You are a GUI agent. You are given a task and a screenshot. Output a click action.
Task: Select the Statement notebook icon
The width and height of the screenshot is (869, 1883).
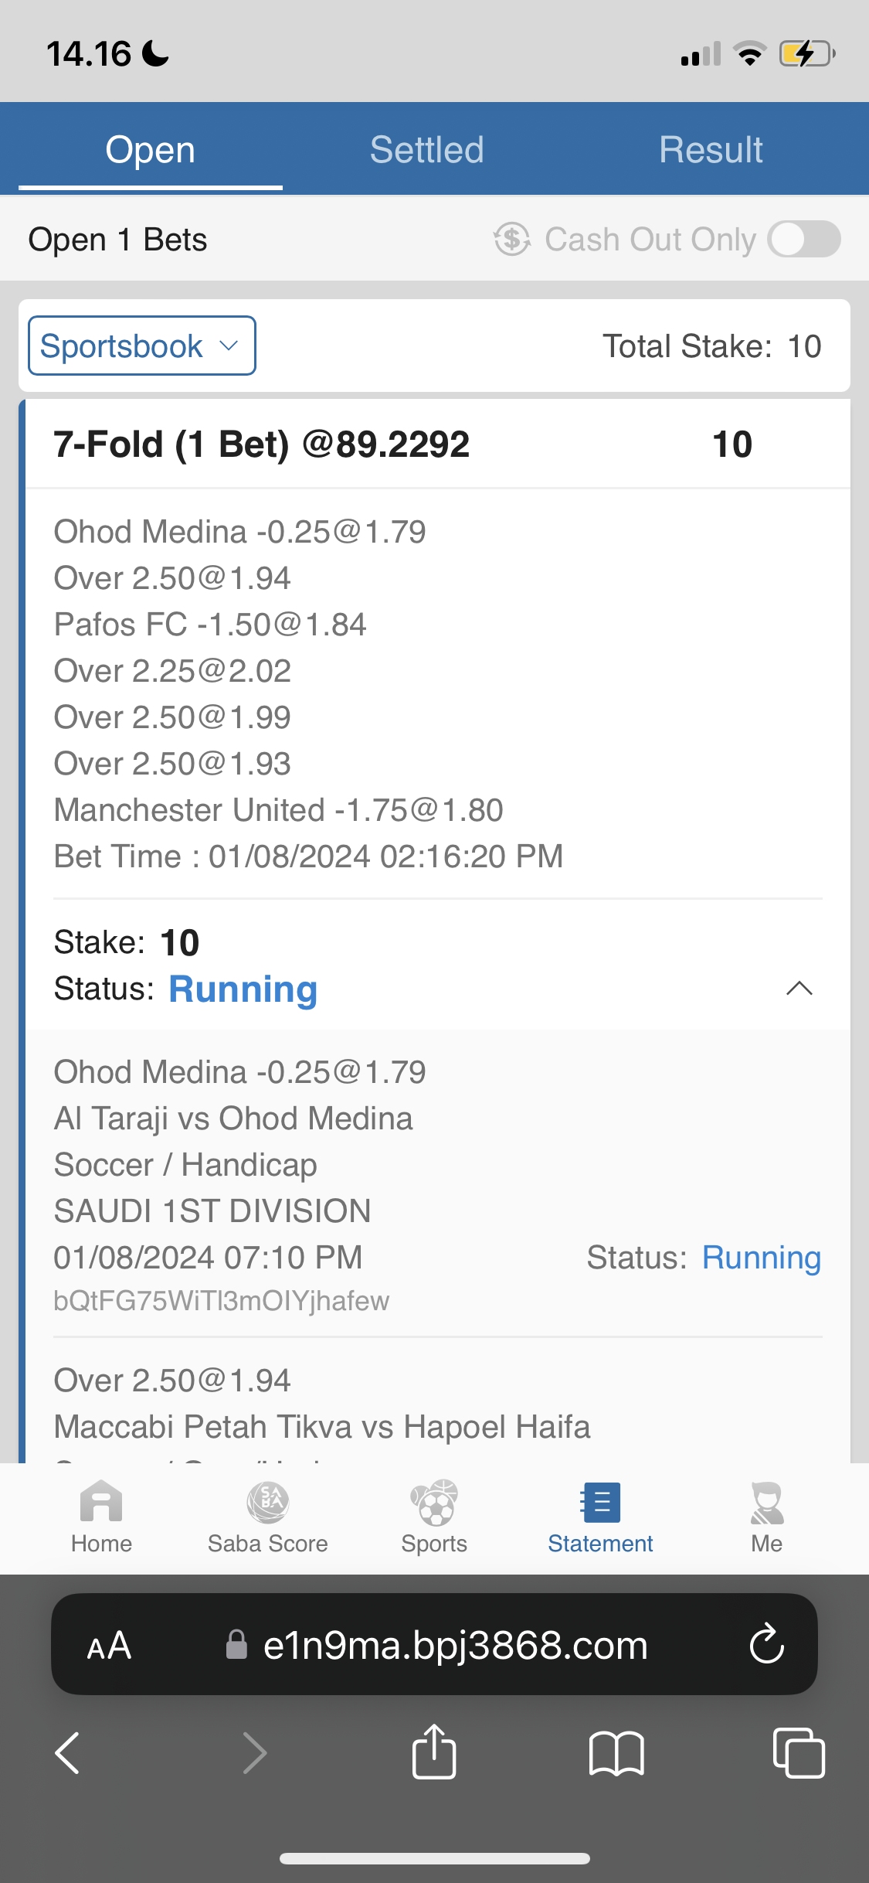tap(600, 1503)
